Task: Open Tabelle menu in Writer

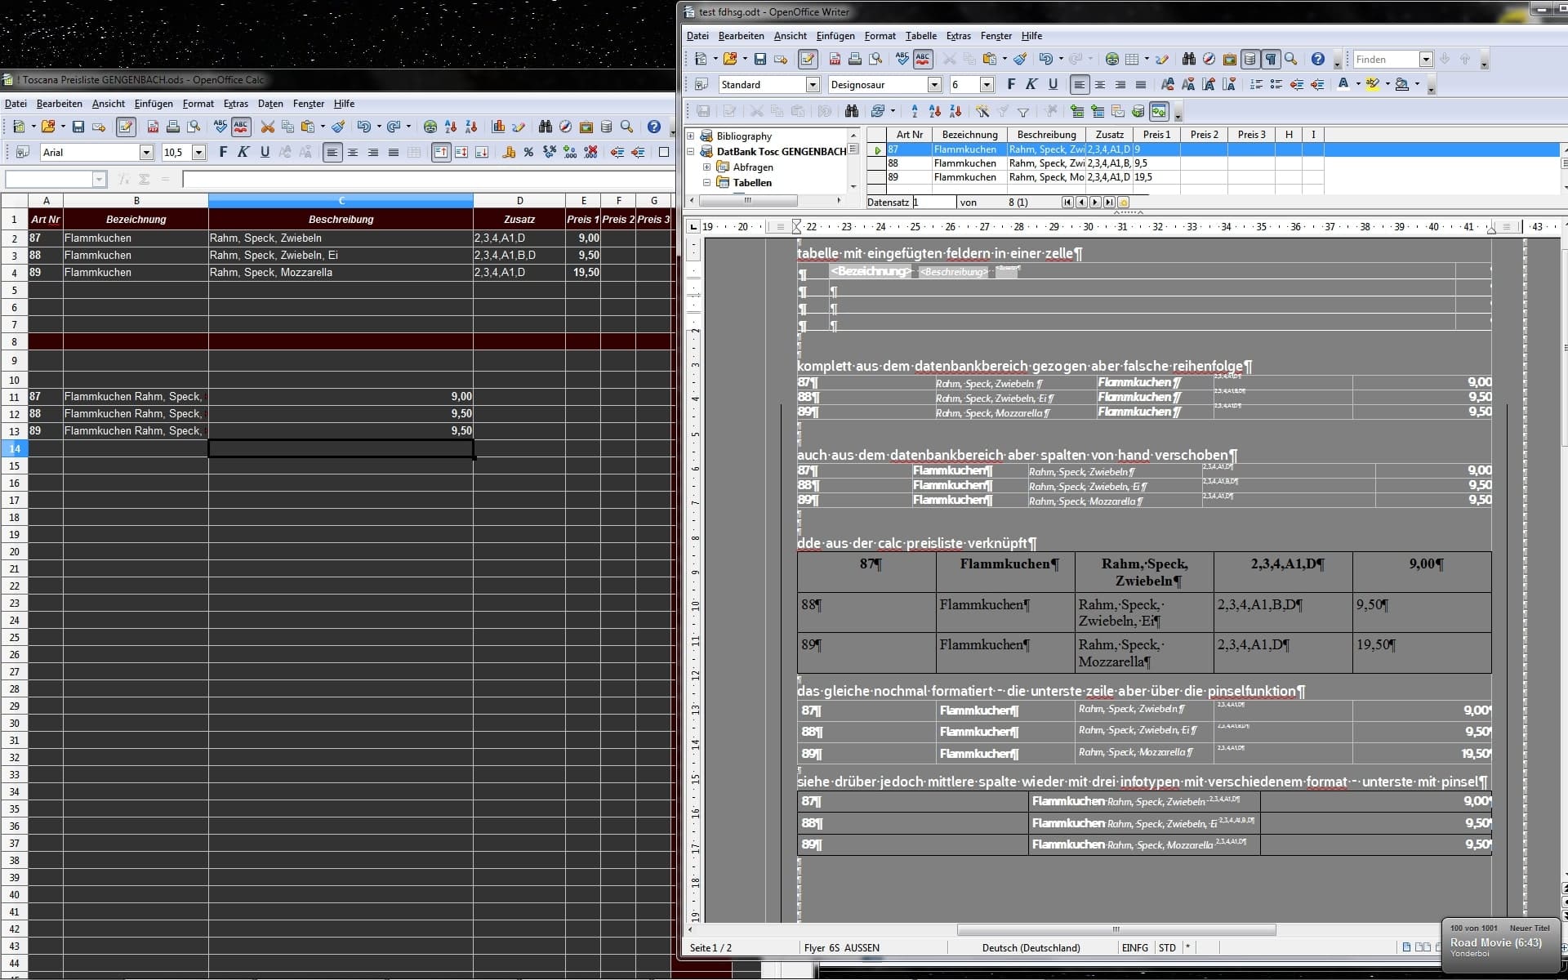Action: [x=920, y=36]
